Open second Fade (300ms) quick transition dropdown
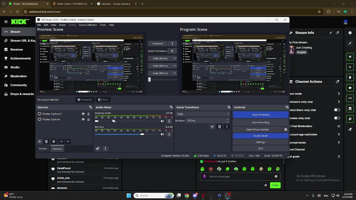The height and width of the screenshot is (200, 356). point(162,66)
